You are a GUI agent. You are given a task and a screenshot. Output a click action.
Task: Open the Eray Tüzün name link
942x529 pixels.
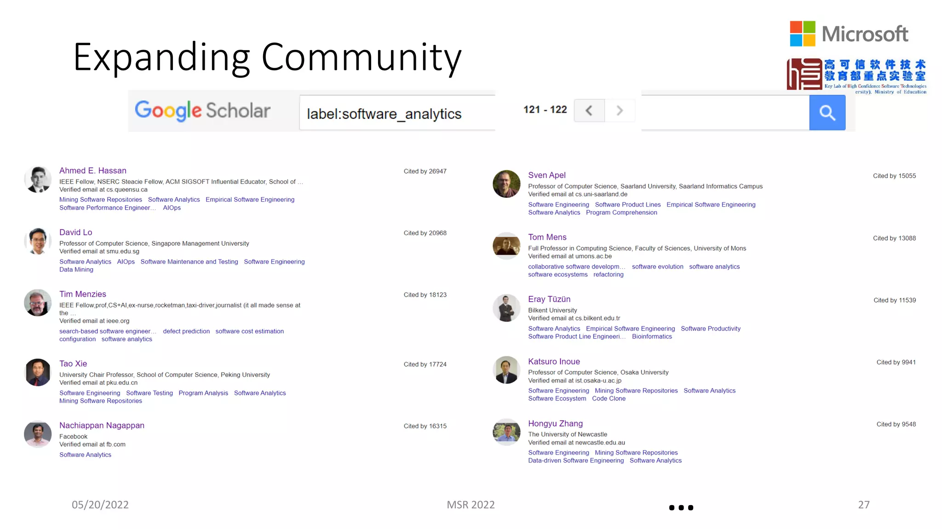click(x=549, y=299)
